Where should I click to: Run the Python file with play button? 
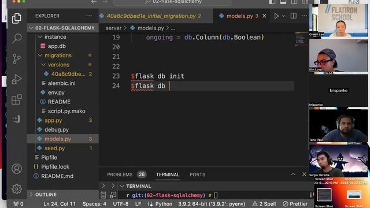tap(276, 16)
